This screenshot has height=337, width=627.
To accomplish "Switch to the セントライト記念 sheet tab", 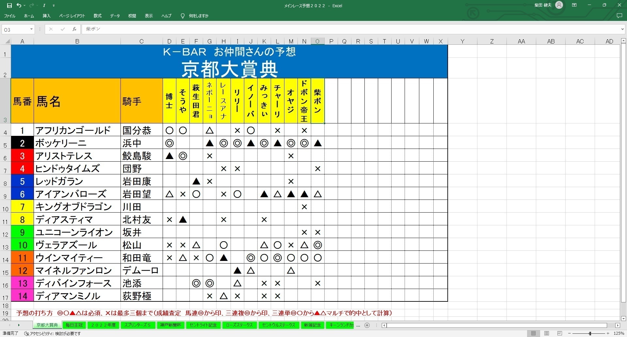I will coord(203,325).
